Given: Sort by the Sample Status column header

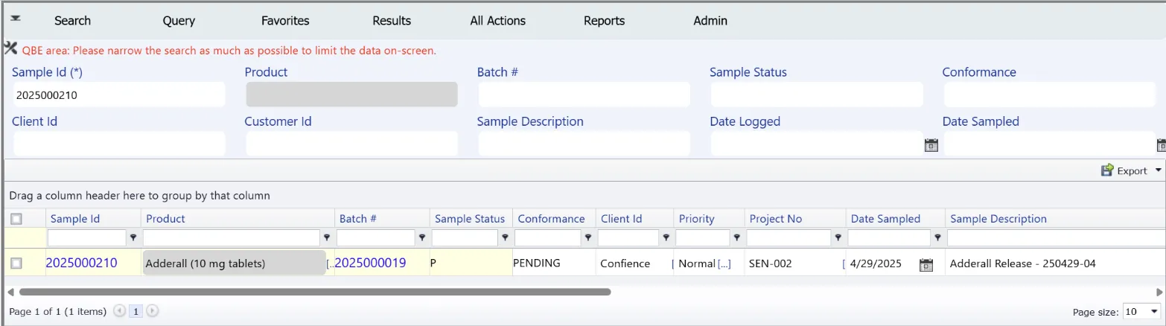Looking at the screenshot, I should [470, 219].
